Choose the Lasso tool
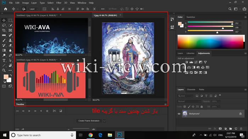Image resolution: width=248 pixels, height=139 pixels. (4, 25)
